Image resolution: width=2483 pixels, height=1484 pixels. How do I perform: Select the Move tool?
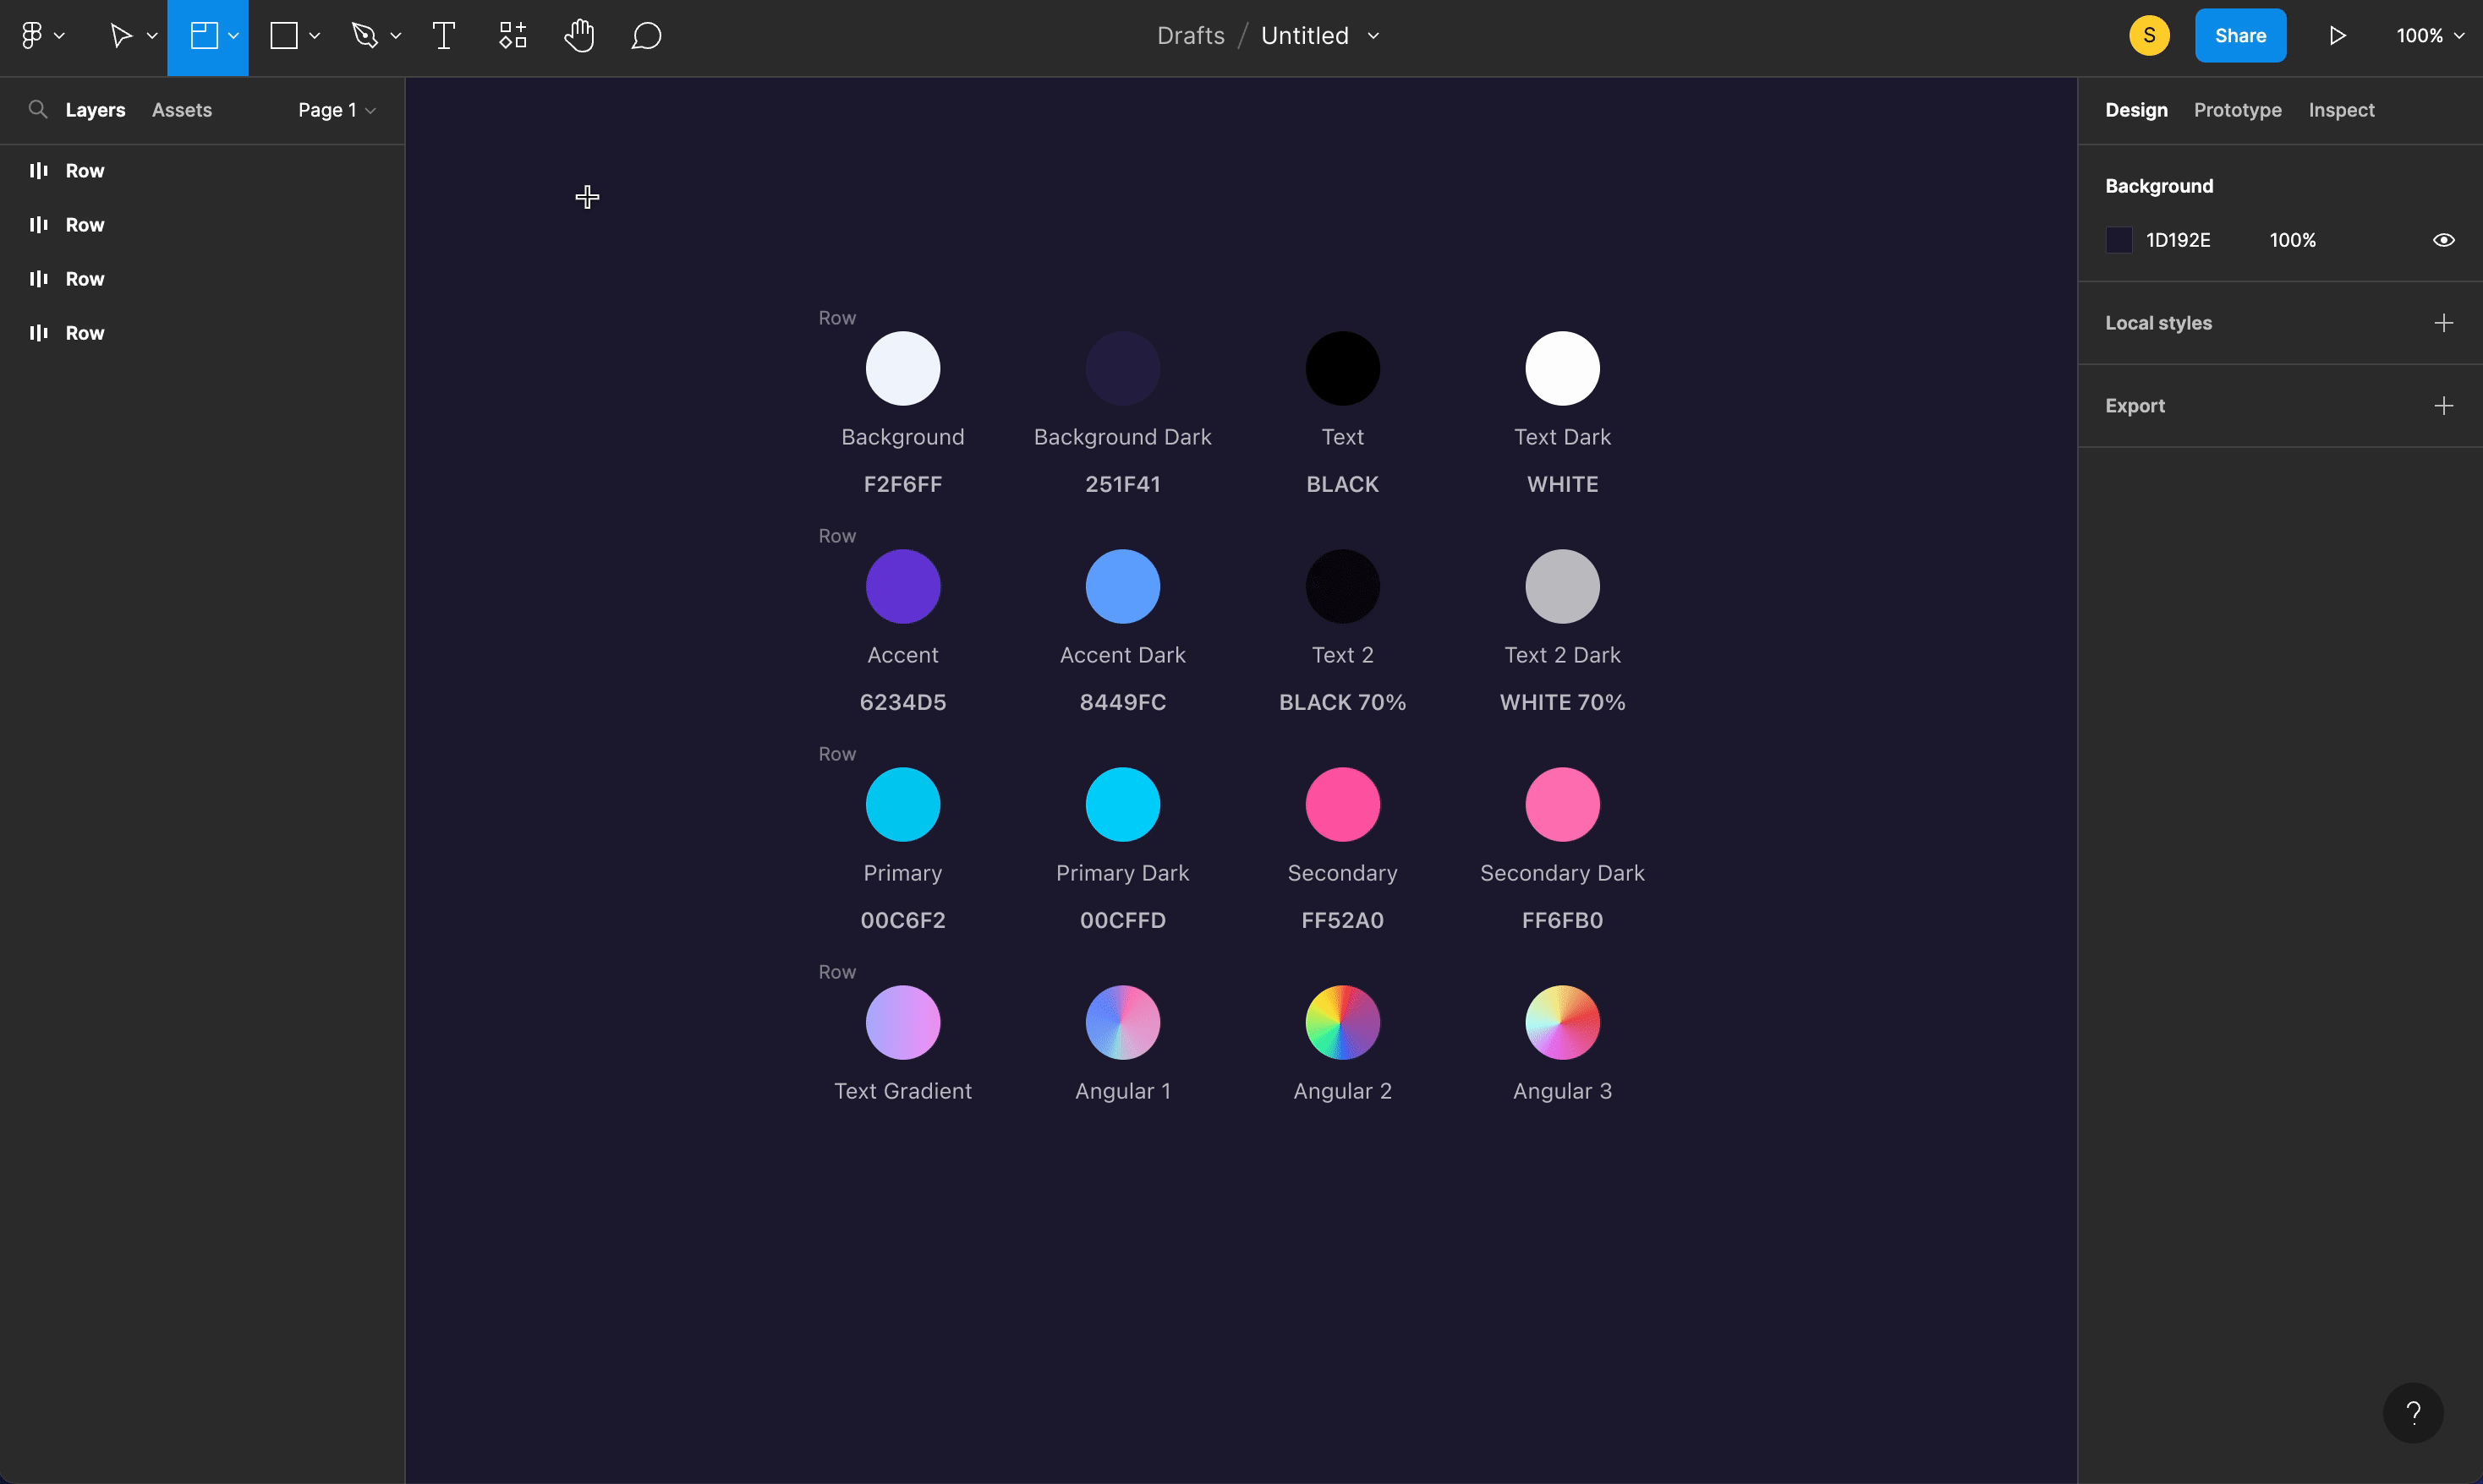coord(121,35)
